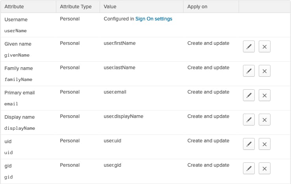The width and height of the screenshot is (291, 184).
Task: Edit the gid attribute mapping
Action: [x=249, y=169]
